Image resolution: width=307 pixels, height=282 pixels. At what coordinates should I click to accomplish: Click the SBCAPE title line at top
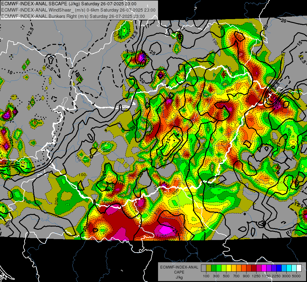coord(69,4)
